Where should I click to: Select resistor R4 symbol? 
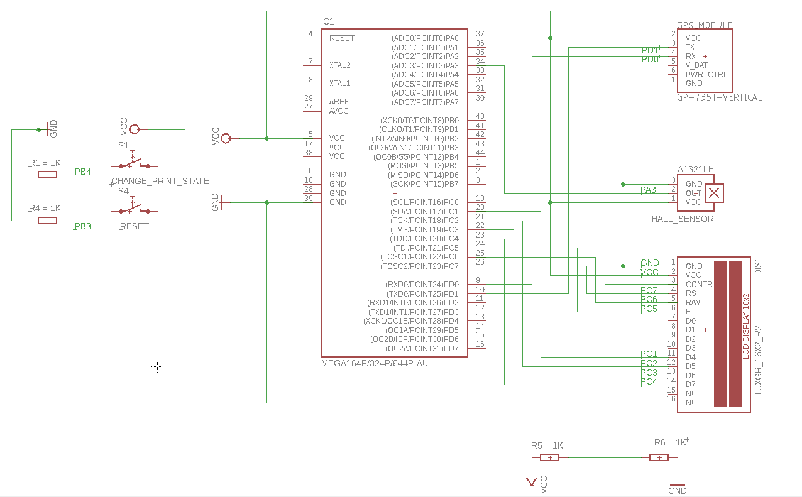point(47,221)
